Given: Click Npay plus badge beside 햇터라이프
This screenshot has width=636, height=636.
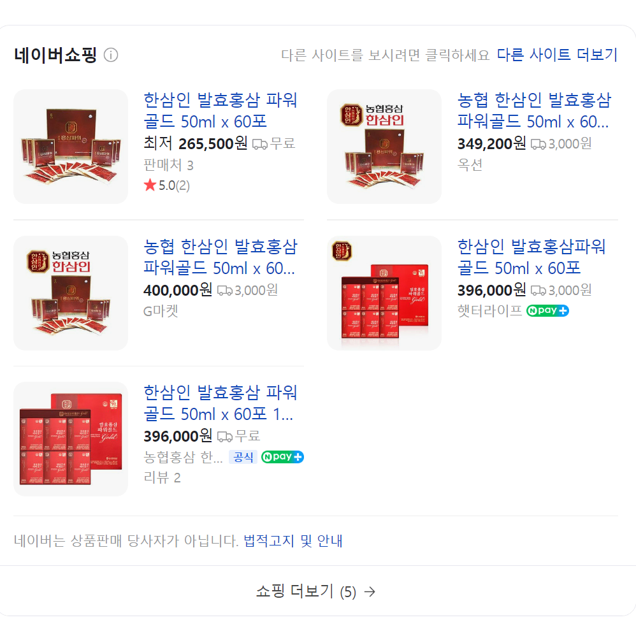Looking at the screenshot, I should 547,311.
